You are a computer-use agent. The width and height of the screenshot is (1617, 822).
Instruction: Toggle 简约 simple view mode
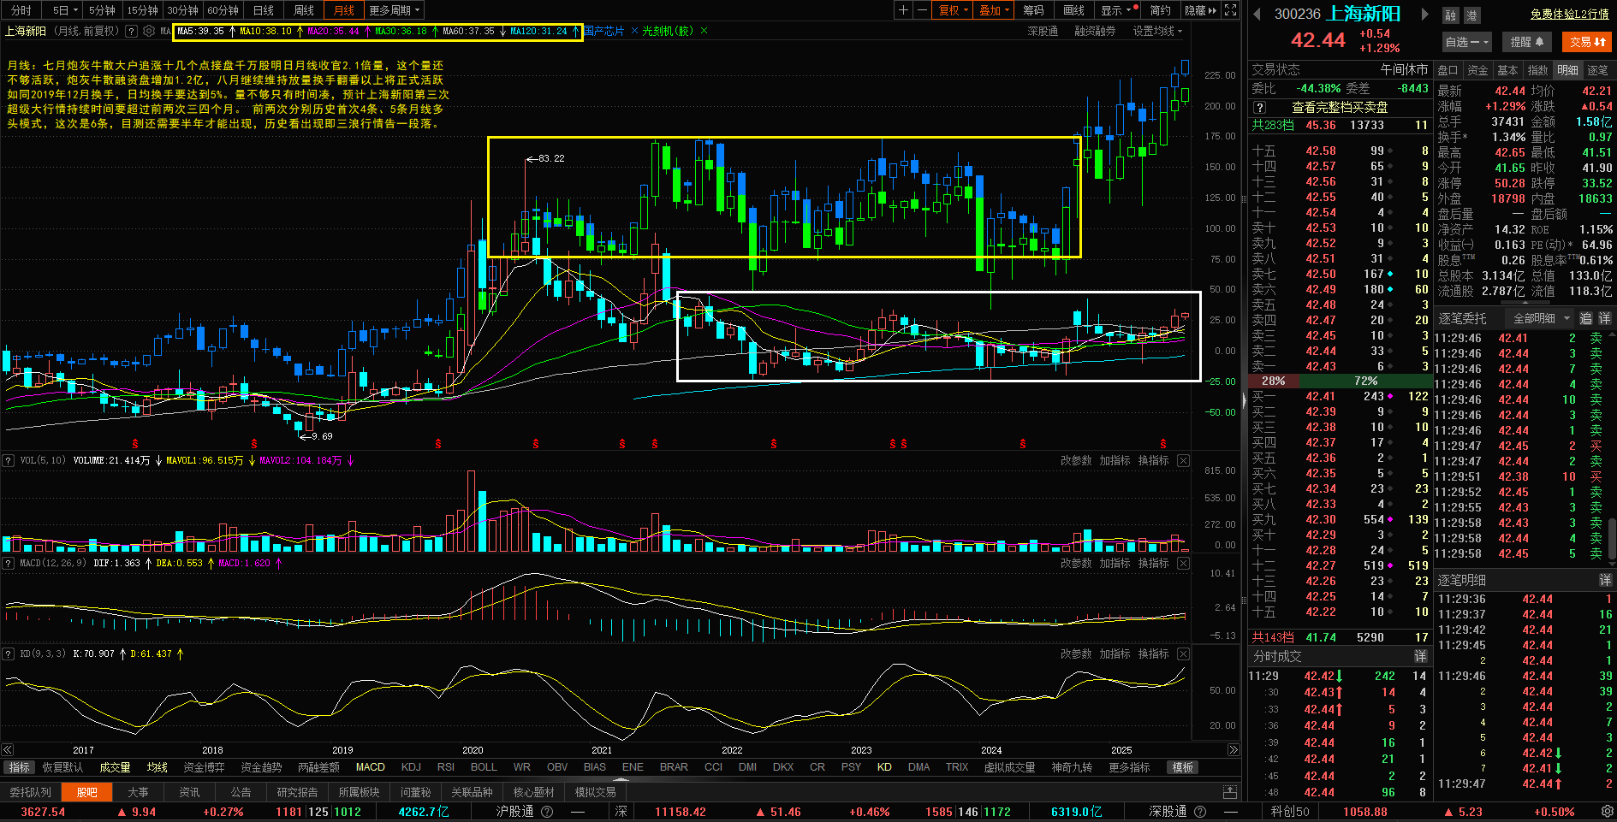point(1160,10)
